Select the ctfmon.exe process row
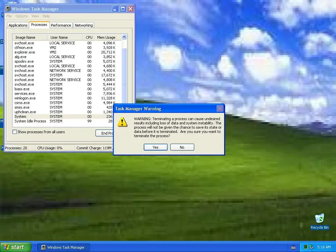Image resolution: width=336 pixels, height=252 pixels. pos(67,48)
